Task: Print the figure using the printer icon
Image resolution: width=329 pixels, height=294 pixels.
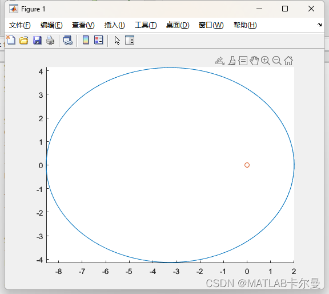Action: click(50, 40)
